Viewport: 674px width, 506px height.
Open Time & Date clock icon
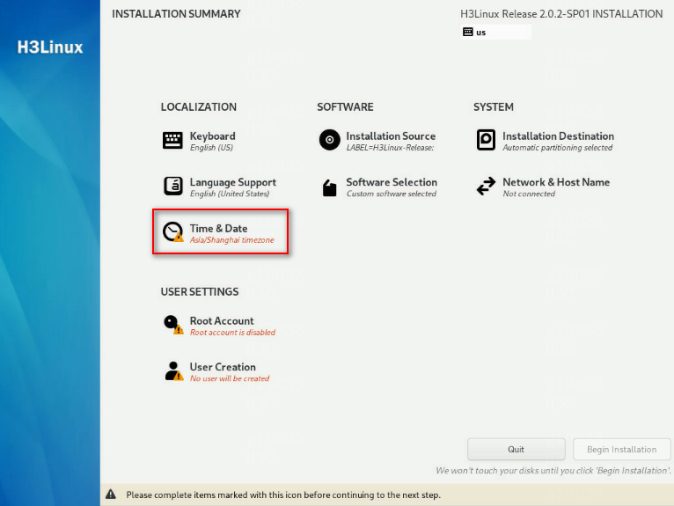[x=172, y=231]
